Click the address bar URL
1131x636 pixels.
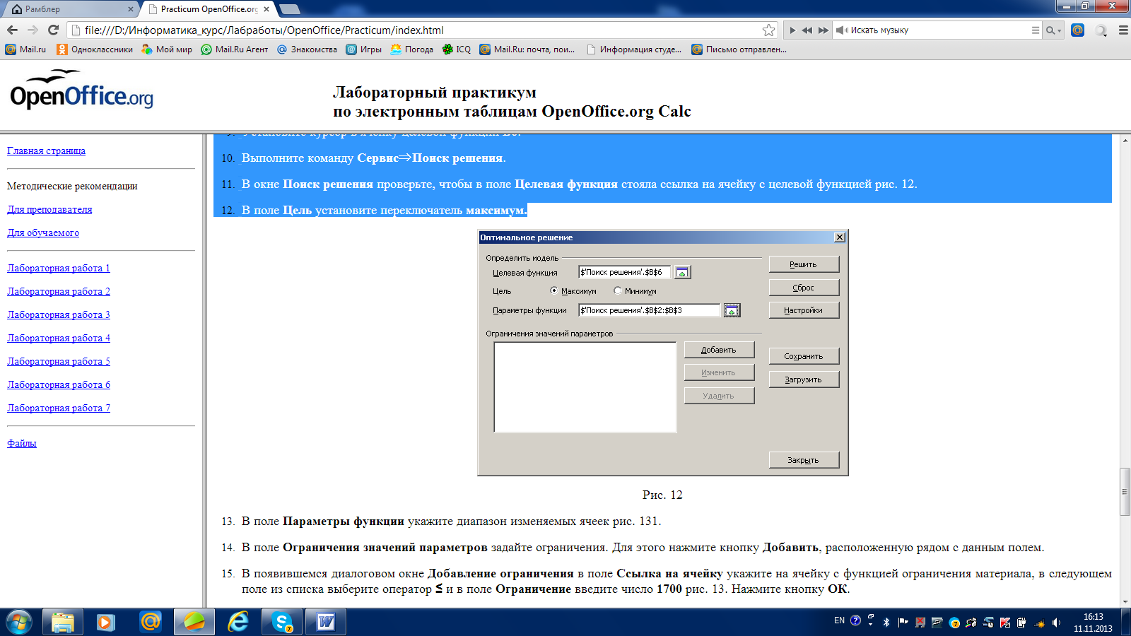264,30
